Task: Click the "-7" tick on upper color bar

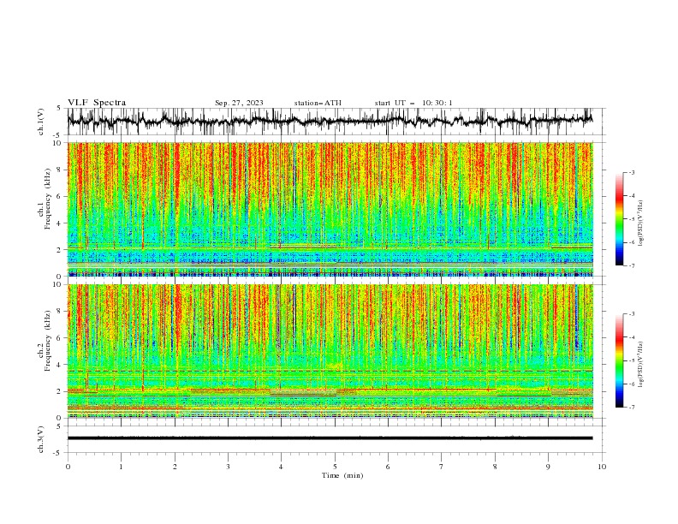Action: [632, 265]
